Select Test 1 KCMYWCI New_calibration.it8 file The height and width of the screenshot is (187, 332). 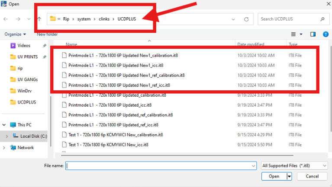116,135
